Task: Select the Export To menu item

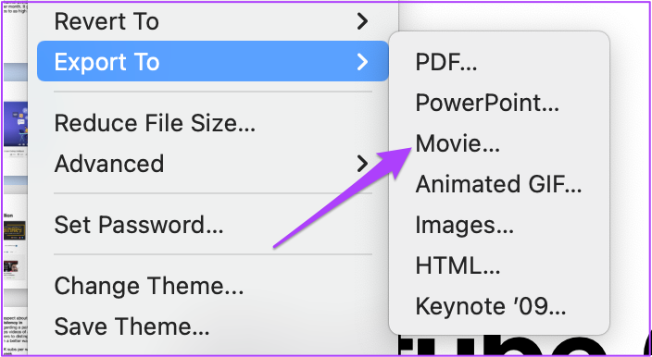Action: tap(212, 61)
